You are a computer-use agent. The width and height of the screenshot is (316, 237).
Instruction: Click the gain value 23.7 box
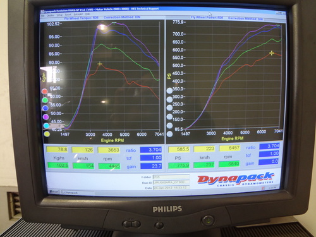tap(151, 166)
